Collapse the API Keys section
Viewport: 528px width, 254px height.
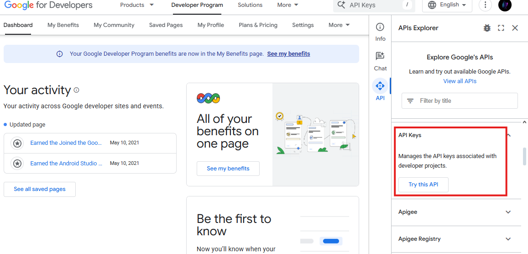508,135
